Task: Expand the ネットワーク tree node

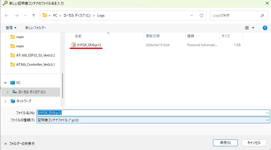Action: point(5,101)
